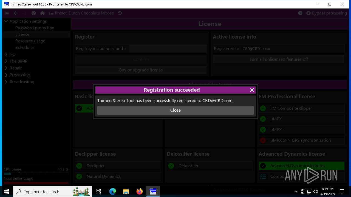Toggle the µMPX+ feature checkmark
Screen dimensions: 351x197
pyautogui.click(x=263, y=130)
